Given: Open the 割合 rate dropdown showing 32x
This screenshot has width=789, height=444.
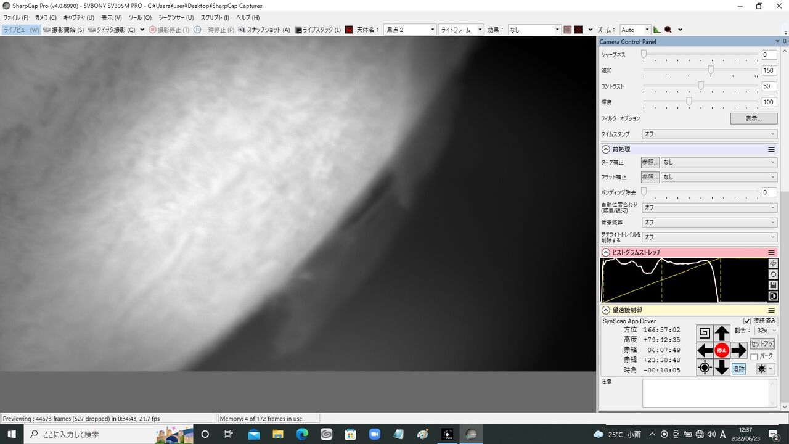Looking at the screenshot, I should pyautogui.click(x=767, y=331).
